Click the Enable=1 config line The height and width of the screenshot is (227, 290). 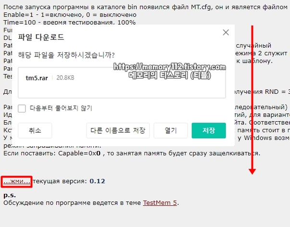(x=70, y=14)
